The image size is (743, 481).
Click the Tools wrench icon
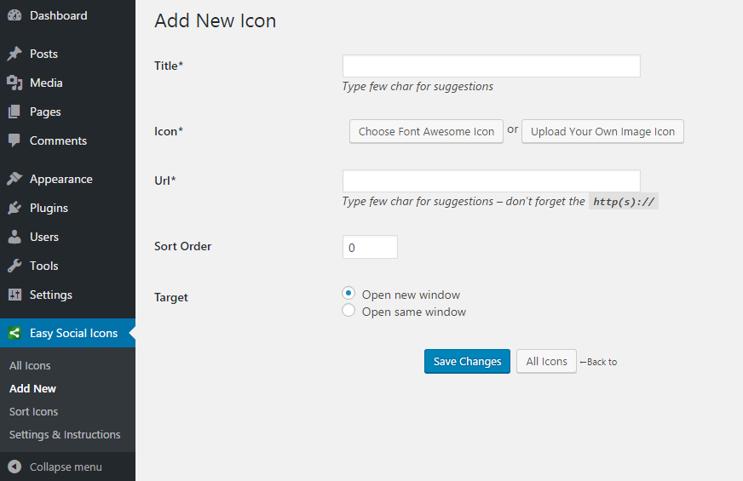click(x=14, y=266)
